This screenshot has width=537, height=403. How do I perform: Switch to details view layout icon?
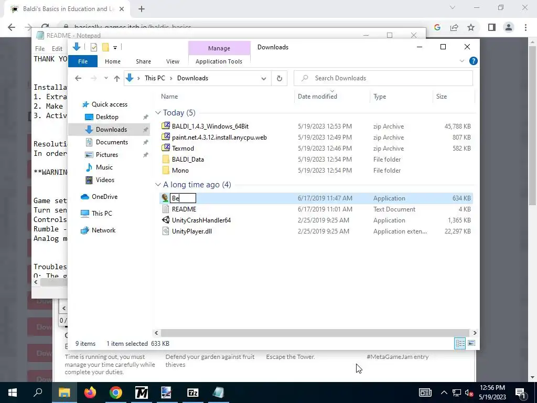[459, 343]
